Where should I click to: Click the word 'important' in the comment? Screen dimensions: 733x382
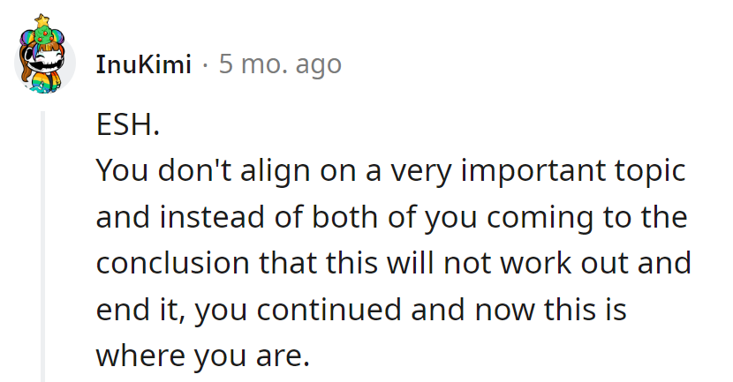pyautogui.click(x=533, y=171)
